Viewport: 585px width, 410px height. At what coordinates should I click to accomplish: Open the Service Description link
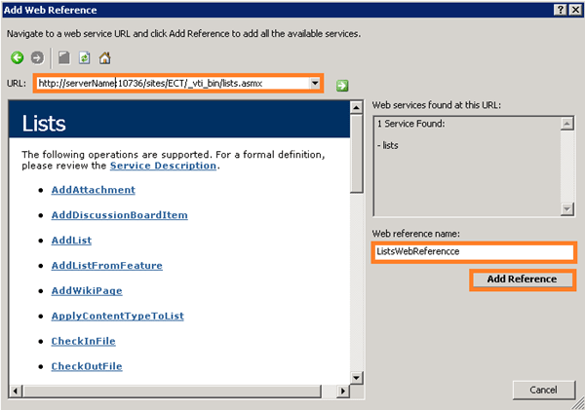tap(162, 166)
